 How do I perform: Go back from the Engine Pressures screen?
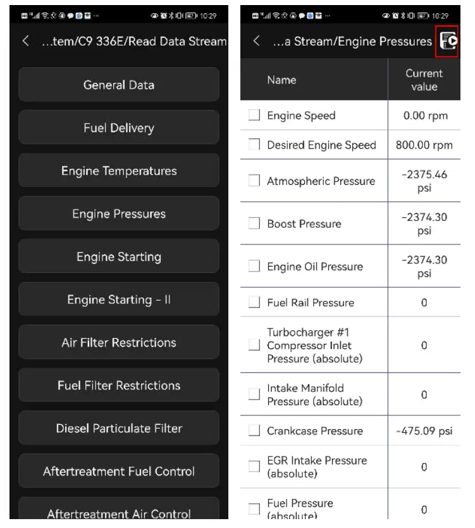click(256, 42)
